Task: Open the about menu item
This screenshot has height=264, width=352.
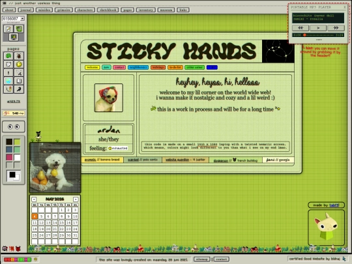Action: pos(9,10)
